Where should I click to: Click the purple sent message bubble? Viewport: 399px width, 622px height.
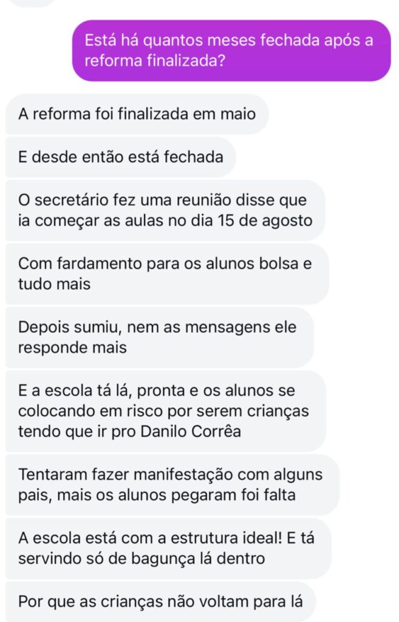click(x=231, y=51)
